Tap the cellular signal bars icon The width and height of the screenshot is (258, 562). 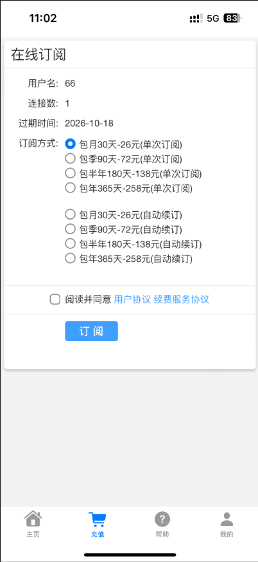196,18
